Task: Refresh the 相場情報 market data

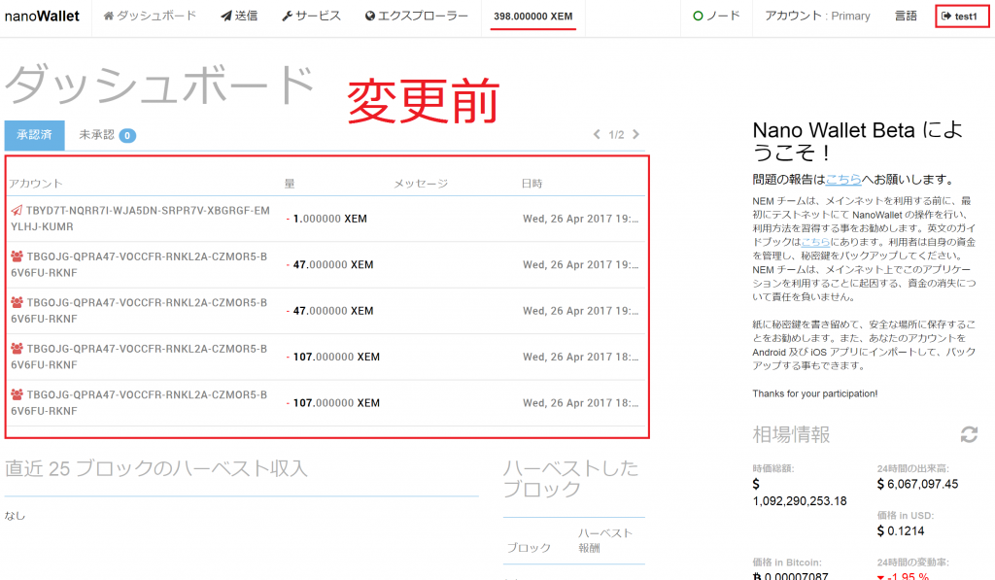Action: pyautogui.click(x=969, y=434)
